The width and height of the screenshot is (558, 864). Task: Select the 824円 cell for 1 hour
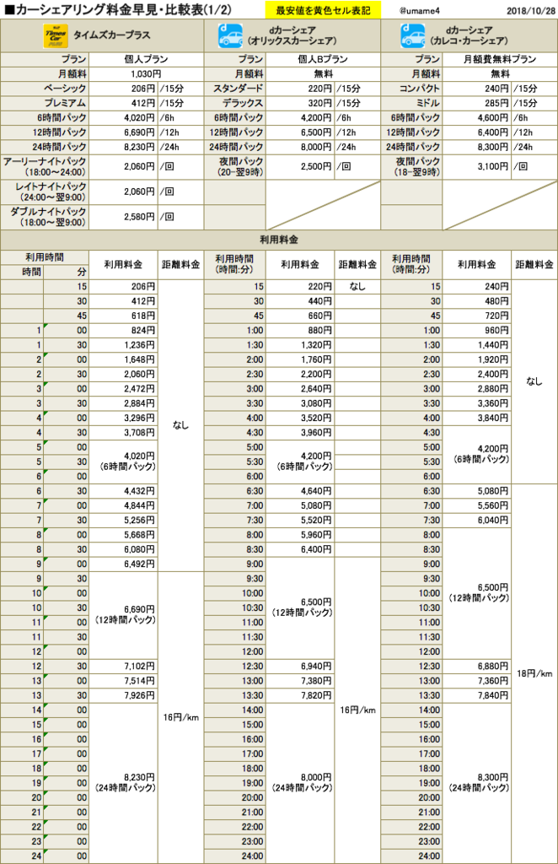123,331
